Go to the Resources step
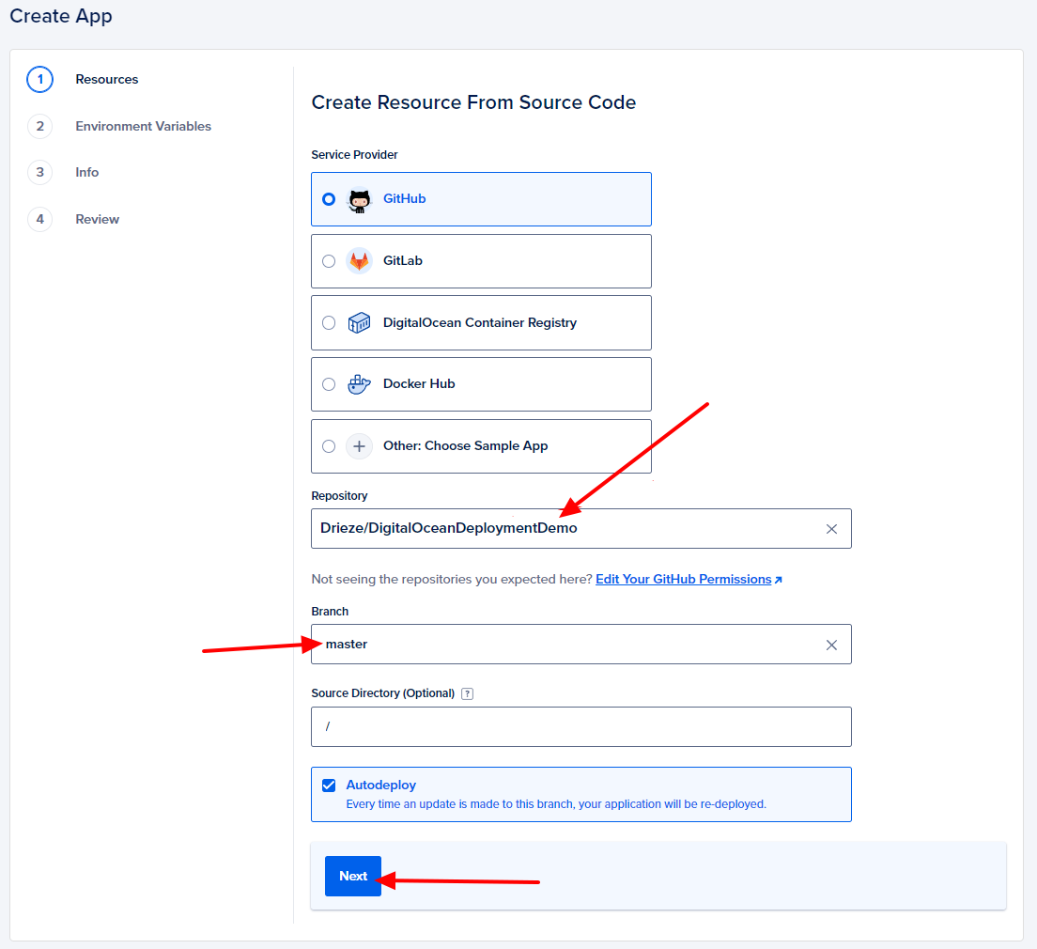The image size is (1037, 949). pyautogui.click(x=106, y=80)
